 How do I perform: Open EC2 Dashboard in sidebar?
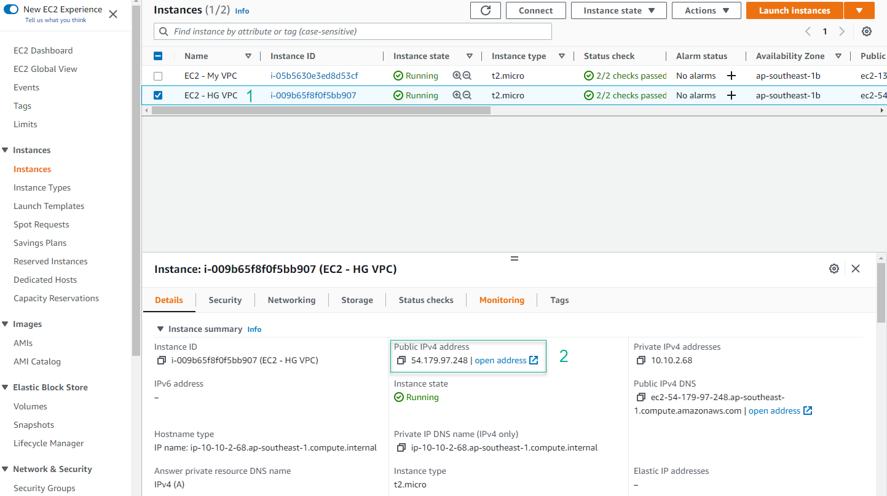point(43,50)
